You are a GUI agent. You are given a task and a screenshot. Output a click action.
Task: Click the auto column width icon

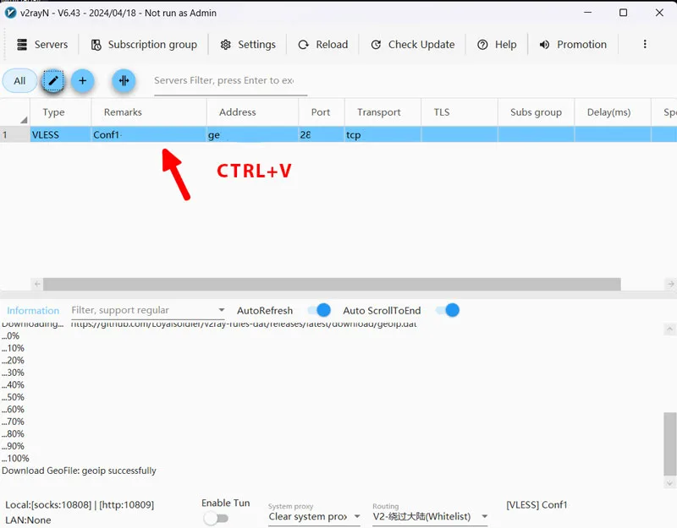click(x=124, y=81)
